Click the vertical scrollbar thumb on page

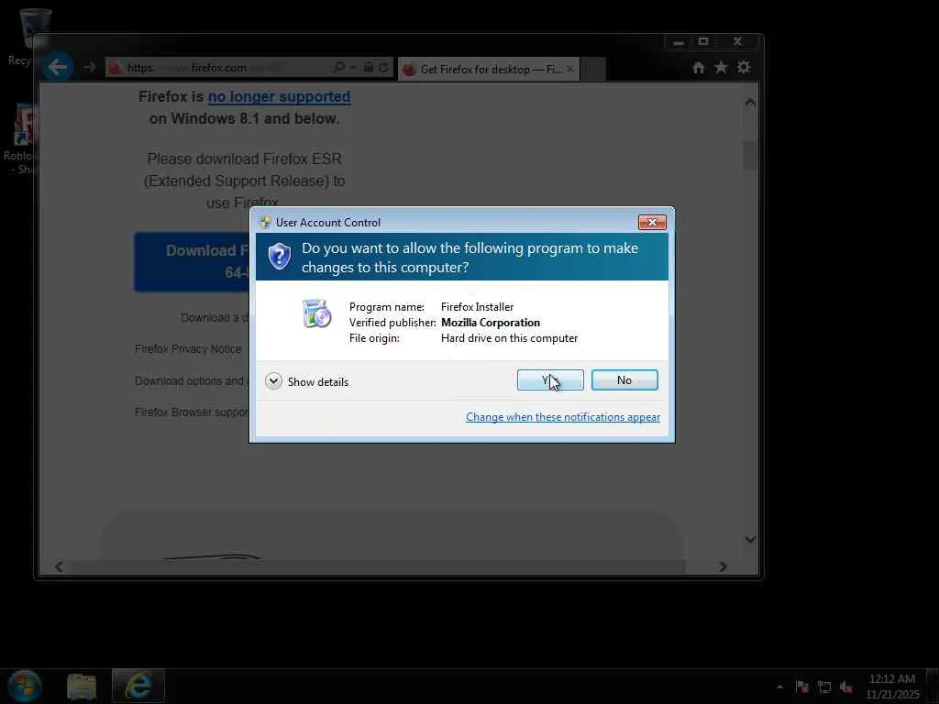(x=750, y=155)
